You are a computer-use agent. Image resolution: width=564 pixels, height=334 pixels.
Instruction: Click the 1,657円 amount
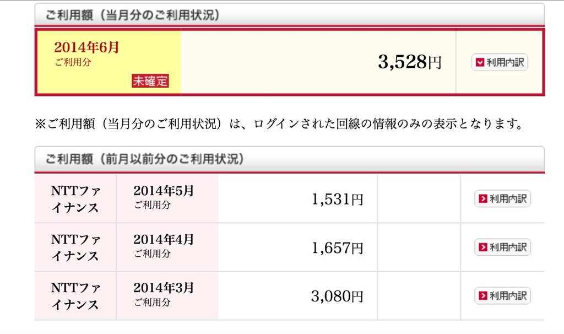(x=337, y=247)
